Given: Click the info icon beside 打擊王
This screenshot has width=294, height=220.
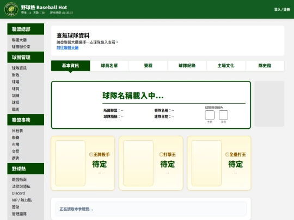Looking at the screenshot, I should pos(161,154).
